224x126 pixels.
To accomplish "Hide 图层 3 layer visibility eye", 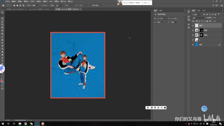I will pyautogui.click(x=193, y=26).
